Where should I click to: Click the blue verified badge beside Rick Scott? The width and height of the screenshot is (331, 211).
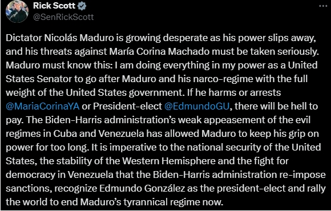pos(82,6)
